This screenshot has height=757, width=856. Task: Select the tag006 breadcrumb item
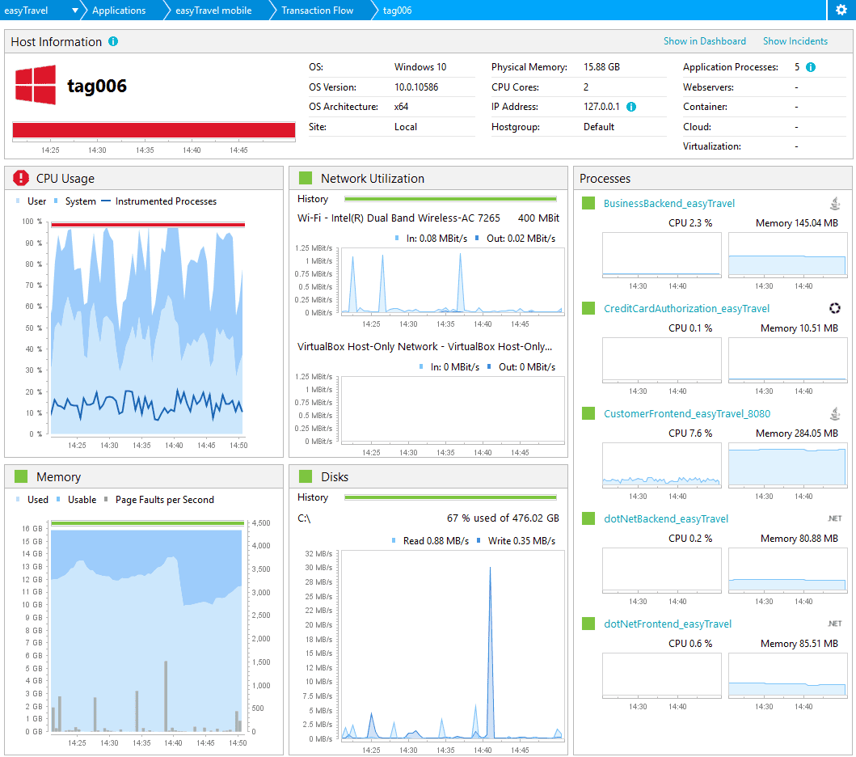(x=397, y=11)
